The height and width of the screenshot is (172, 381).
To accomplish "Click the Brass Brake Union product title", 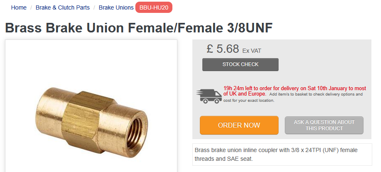I will point(139,27).
